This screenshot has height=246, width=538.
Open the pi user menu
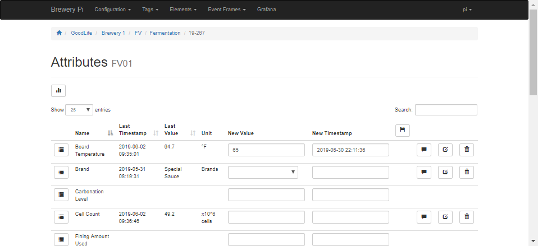(467, 10)
